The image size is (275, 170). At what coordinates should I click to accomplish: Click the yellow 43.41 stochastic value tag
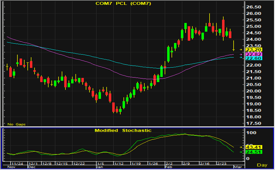tap(254, 147)
